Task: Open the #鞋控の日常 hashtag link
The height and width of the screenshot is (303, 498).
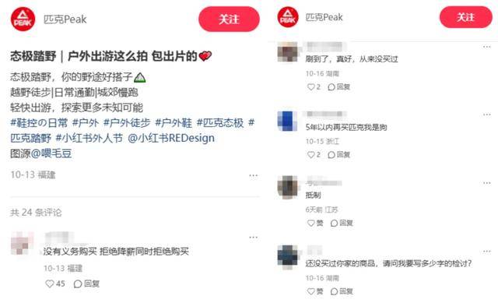Action: (x=39, y=123)
